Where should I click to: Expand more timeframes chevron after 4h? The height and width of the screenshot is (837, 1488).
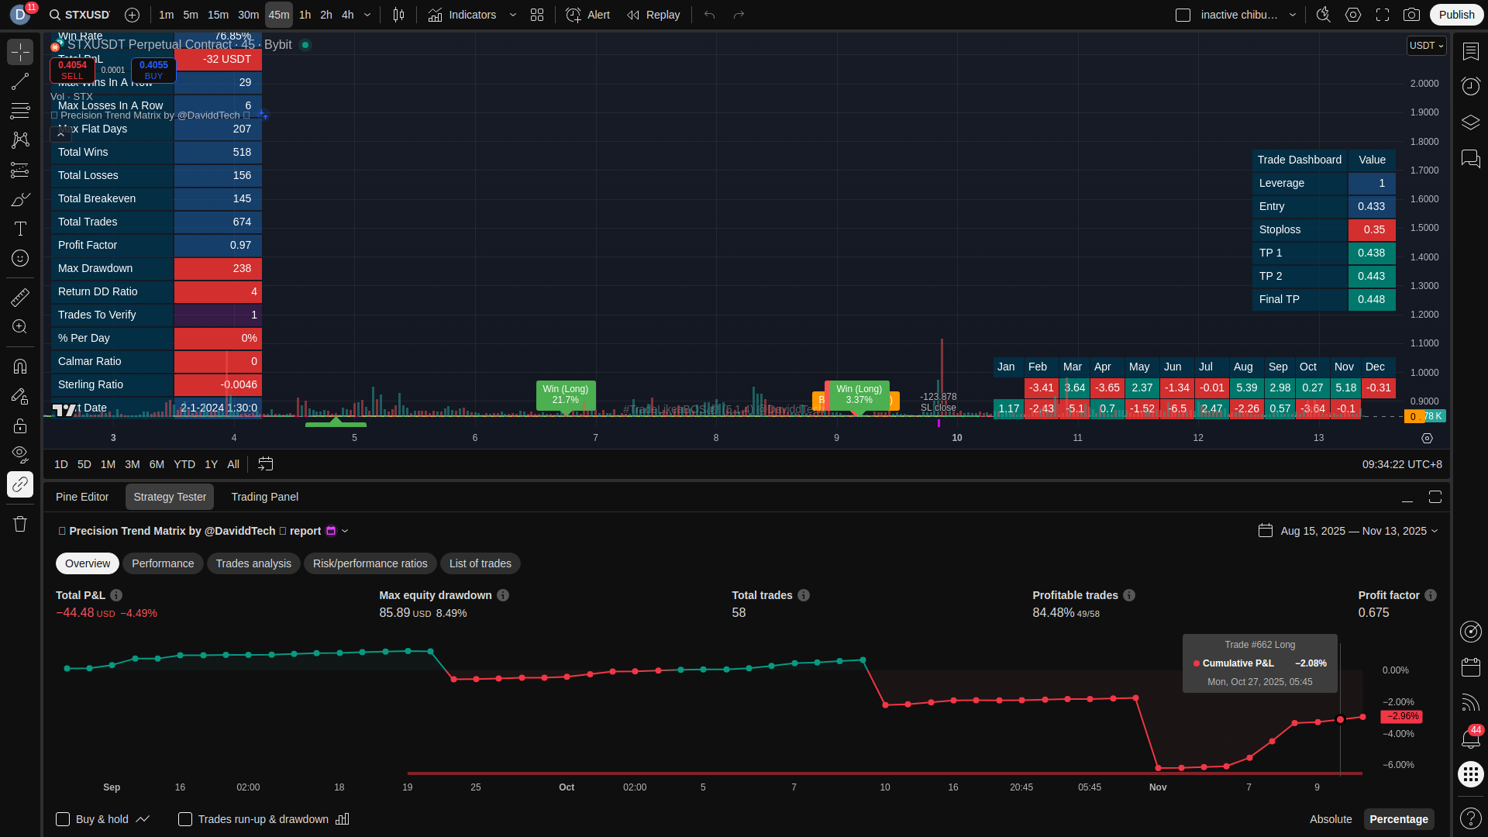click(367, 15)
